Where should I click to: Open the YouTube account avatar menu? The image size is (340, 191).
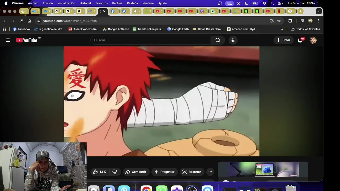click(313, 40)
